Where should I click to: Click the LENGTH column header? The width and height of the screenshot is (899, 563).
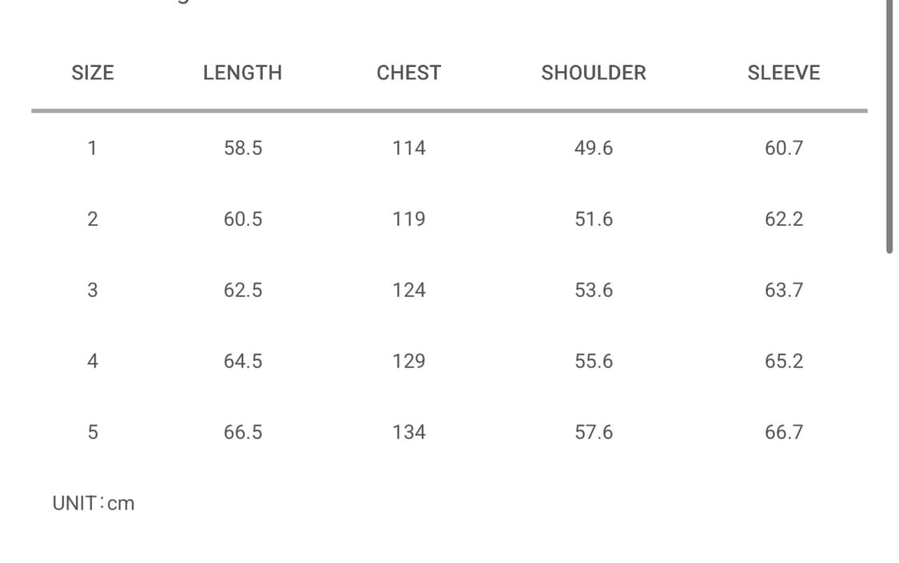[242, 73]
